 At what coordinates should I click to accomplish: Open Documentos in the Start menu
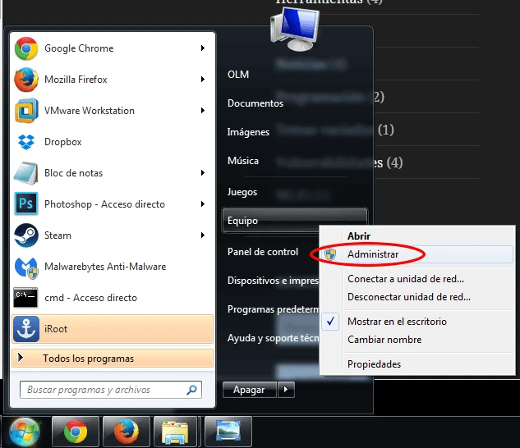coord(255,103)
